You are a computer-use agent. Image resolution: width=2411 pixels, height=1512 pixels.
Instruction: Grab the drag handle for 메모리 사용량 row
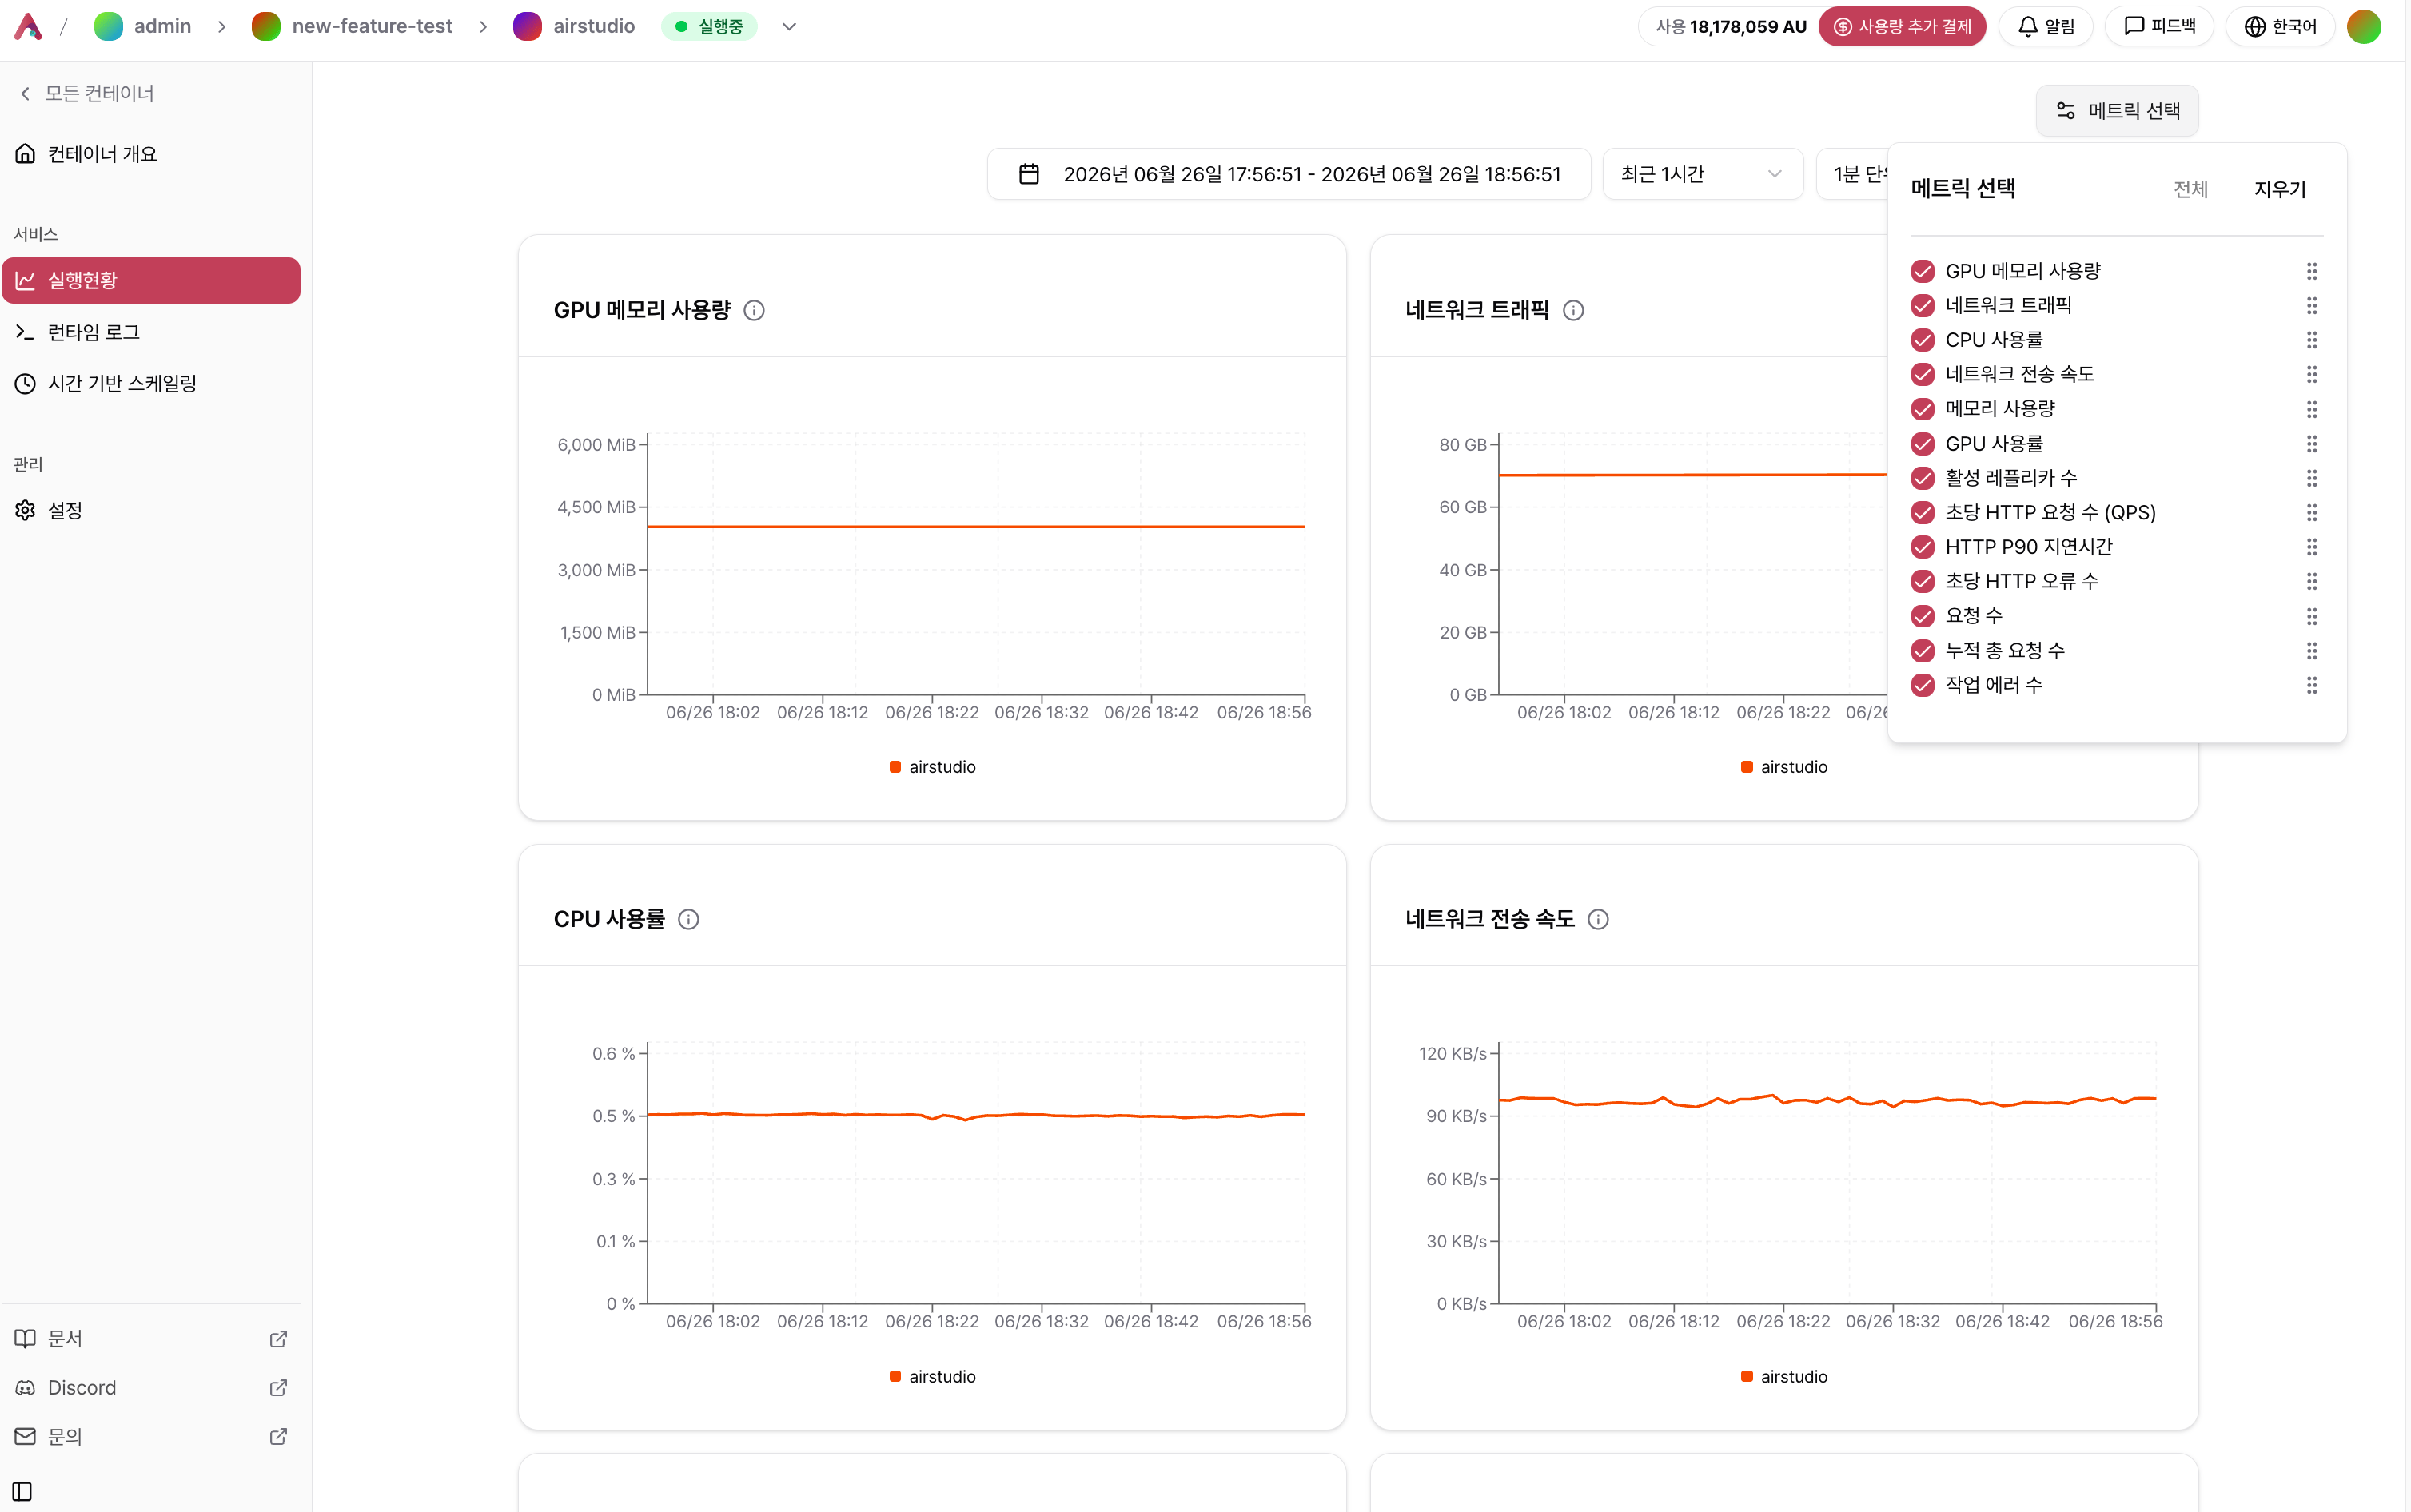(x=2312, y=409)
